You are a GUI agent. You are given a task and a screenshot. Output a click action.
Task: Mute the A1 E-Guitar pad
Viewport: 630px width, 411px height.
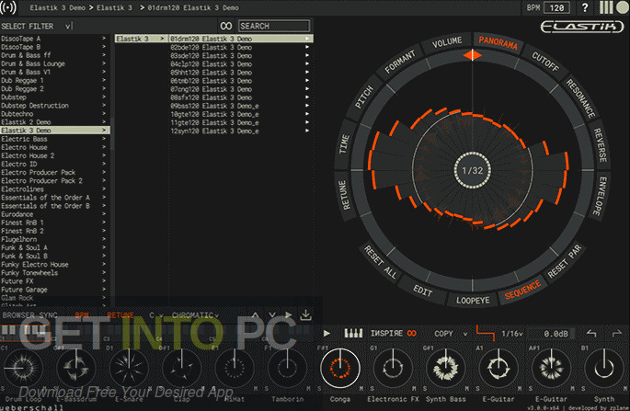(520, 389)
